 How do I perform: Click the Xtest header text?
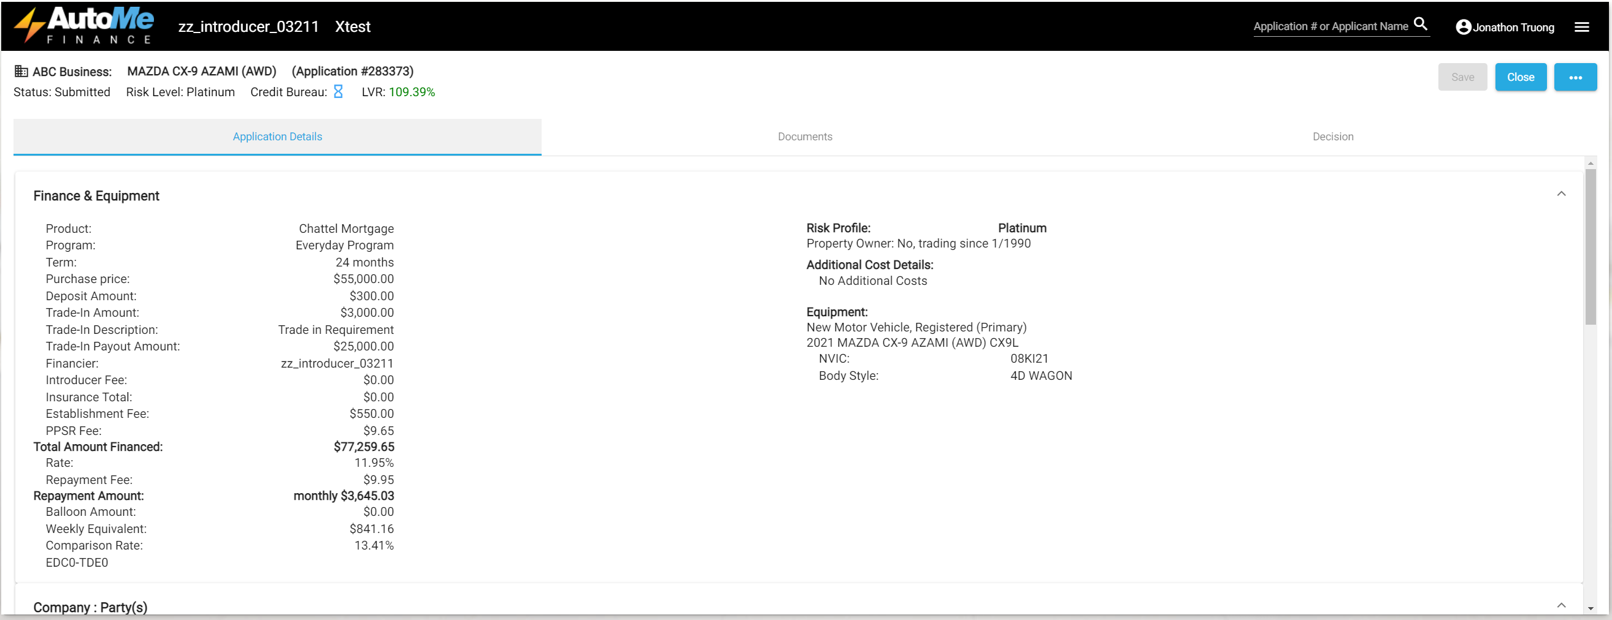point(352,27)
